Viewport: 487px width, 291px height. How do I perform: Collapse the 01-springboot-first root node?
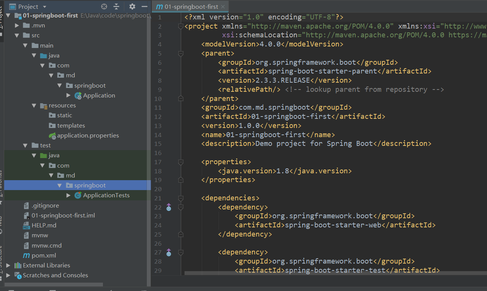click(x=8, y=16)
